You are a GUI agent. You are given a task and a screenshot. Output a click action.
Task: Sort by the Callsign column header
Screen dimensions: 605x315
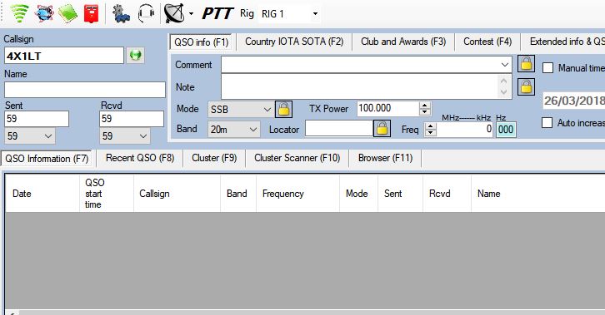177,194
